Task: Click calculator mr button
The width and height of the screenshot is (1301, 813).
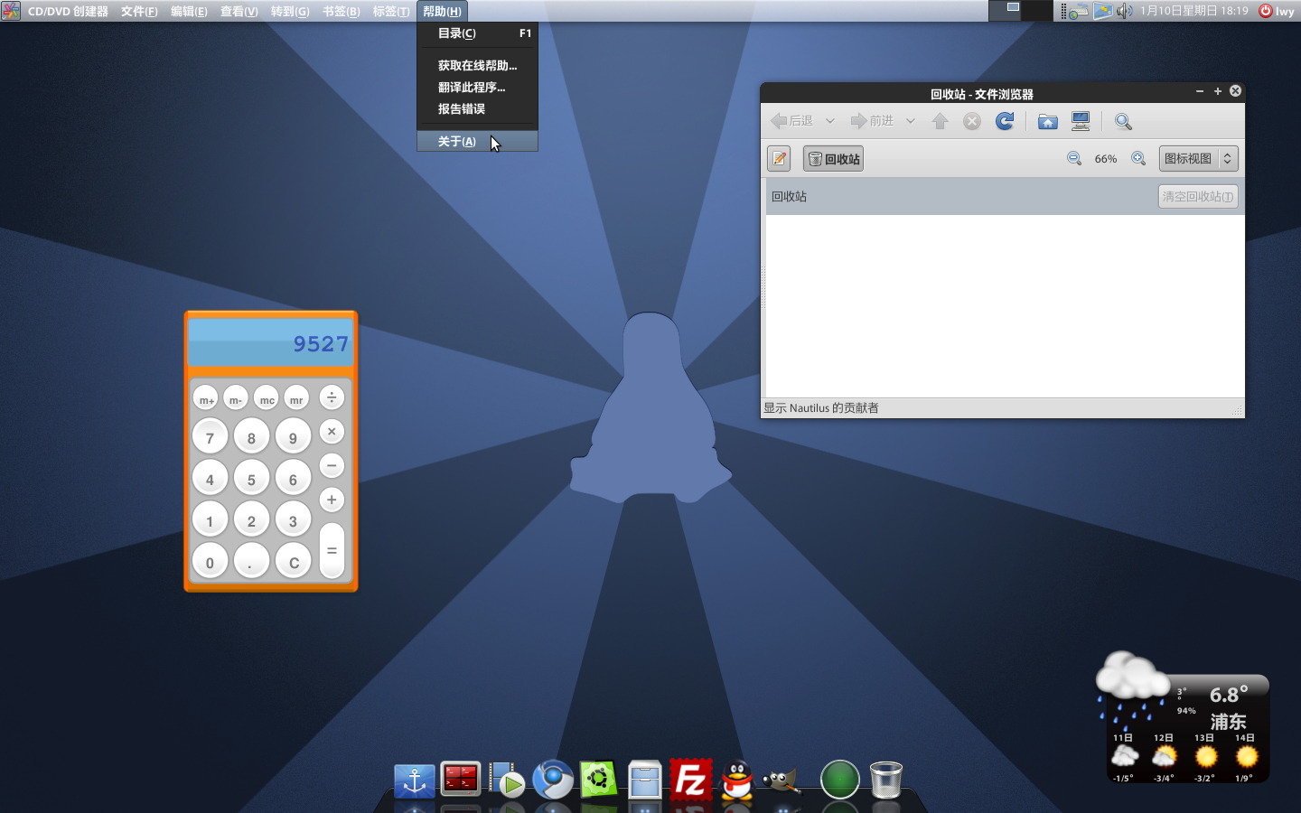Action: point(296,399)
